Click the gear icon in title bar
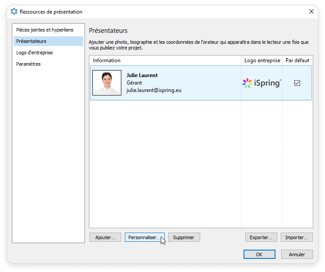The image size is (325, 272). (14, 12)
